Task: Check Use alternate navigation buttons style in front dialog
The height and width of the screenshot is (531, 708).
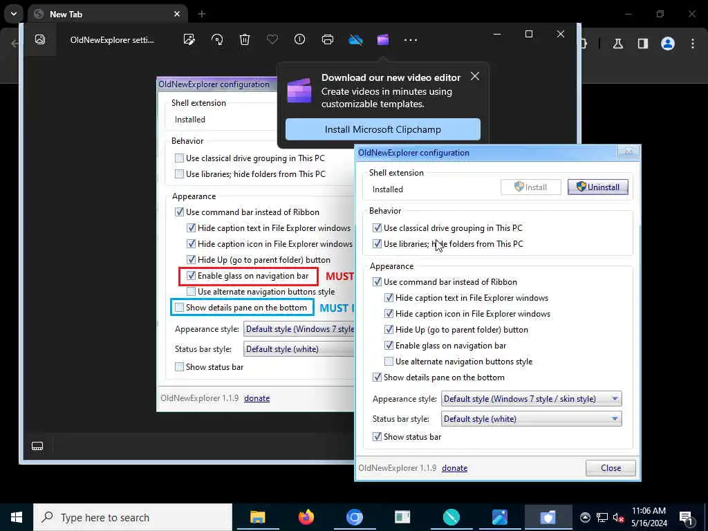Action: (x=389, y=361)
